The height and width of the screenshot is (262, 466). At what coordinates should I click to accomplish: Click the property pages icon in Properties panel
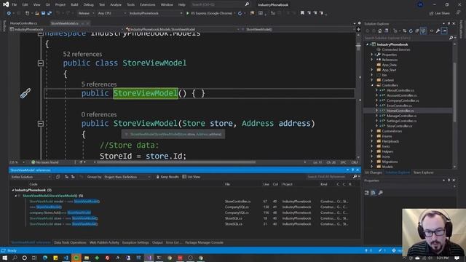pyautogui.click(x=380, y=193)
